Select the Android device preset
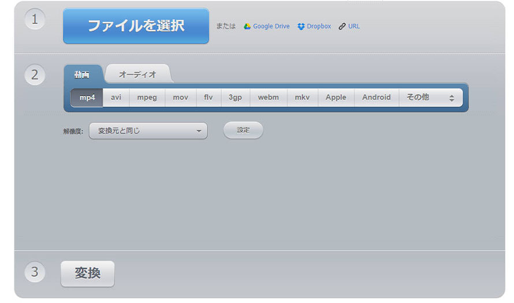The image size is (514, 303). tap(377, 98)
